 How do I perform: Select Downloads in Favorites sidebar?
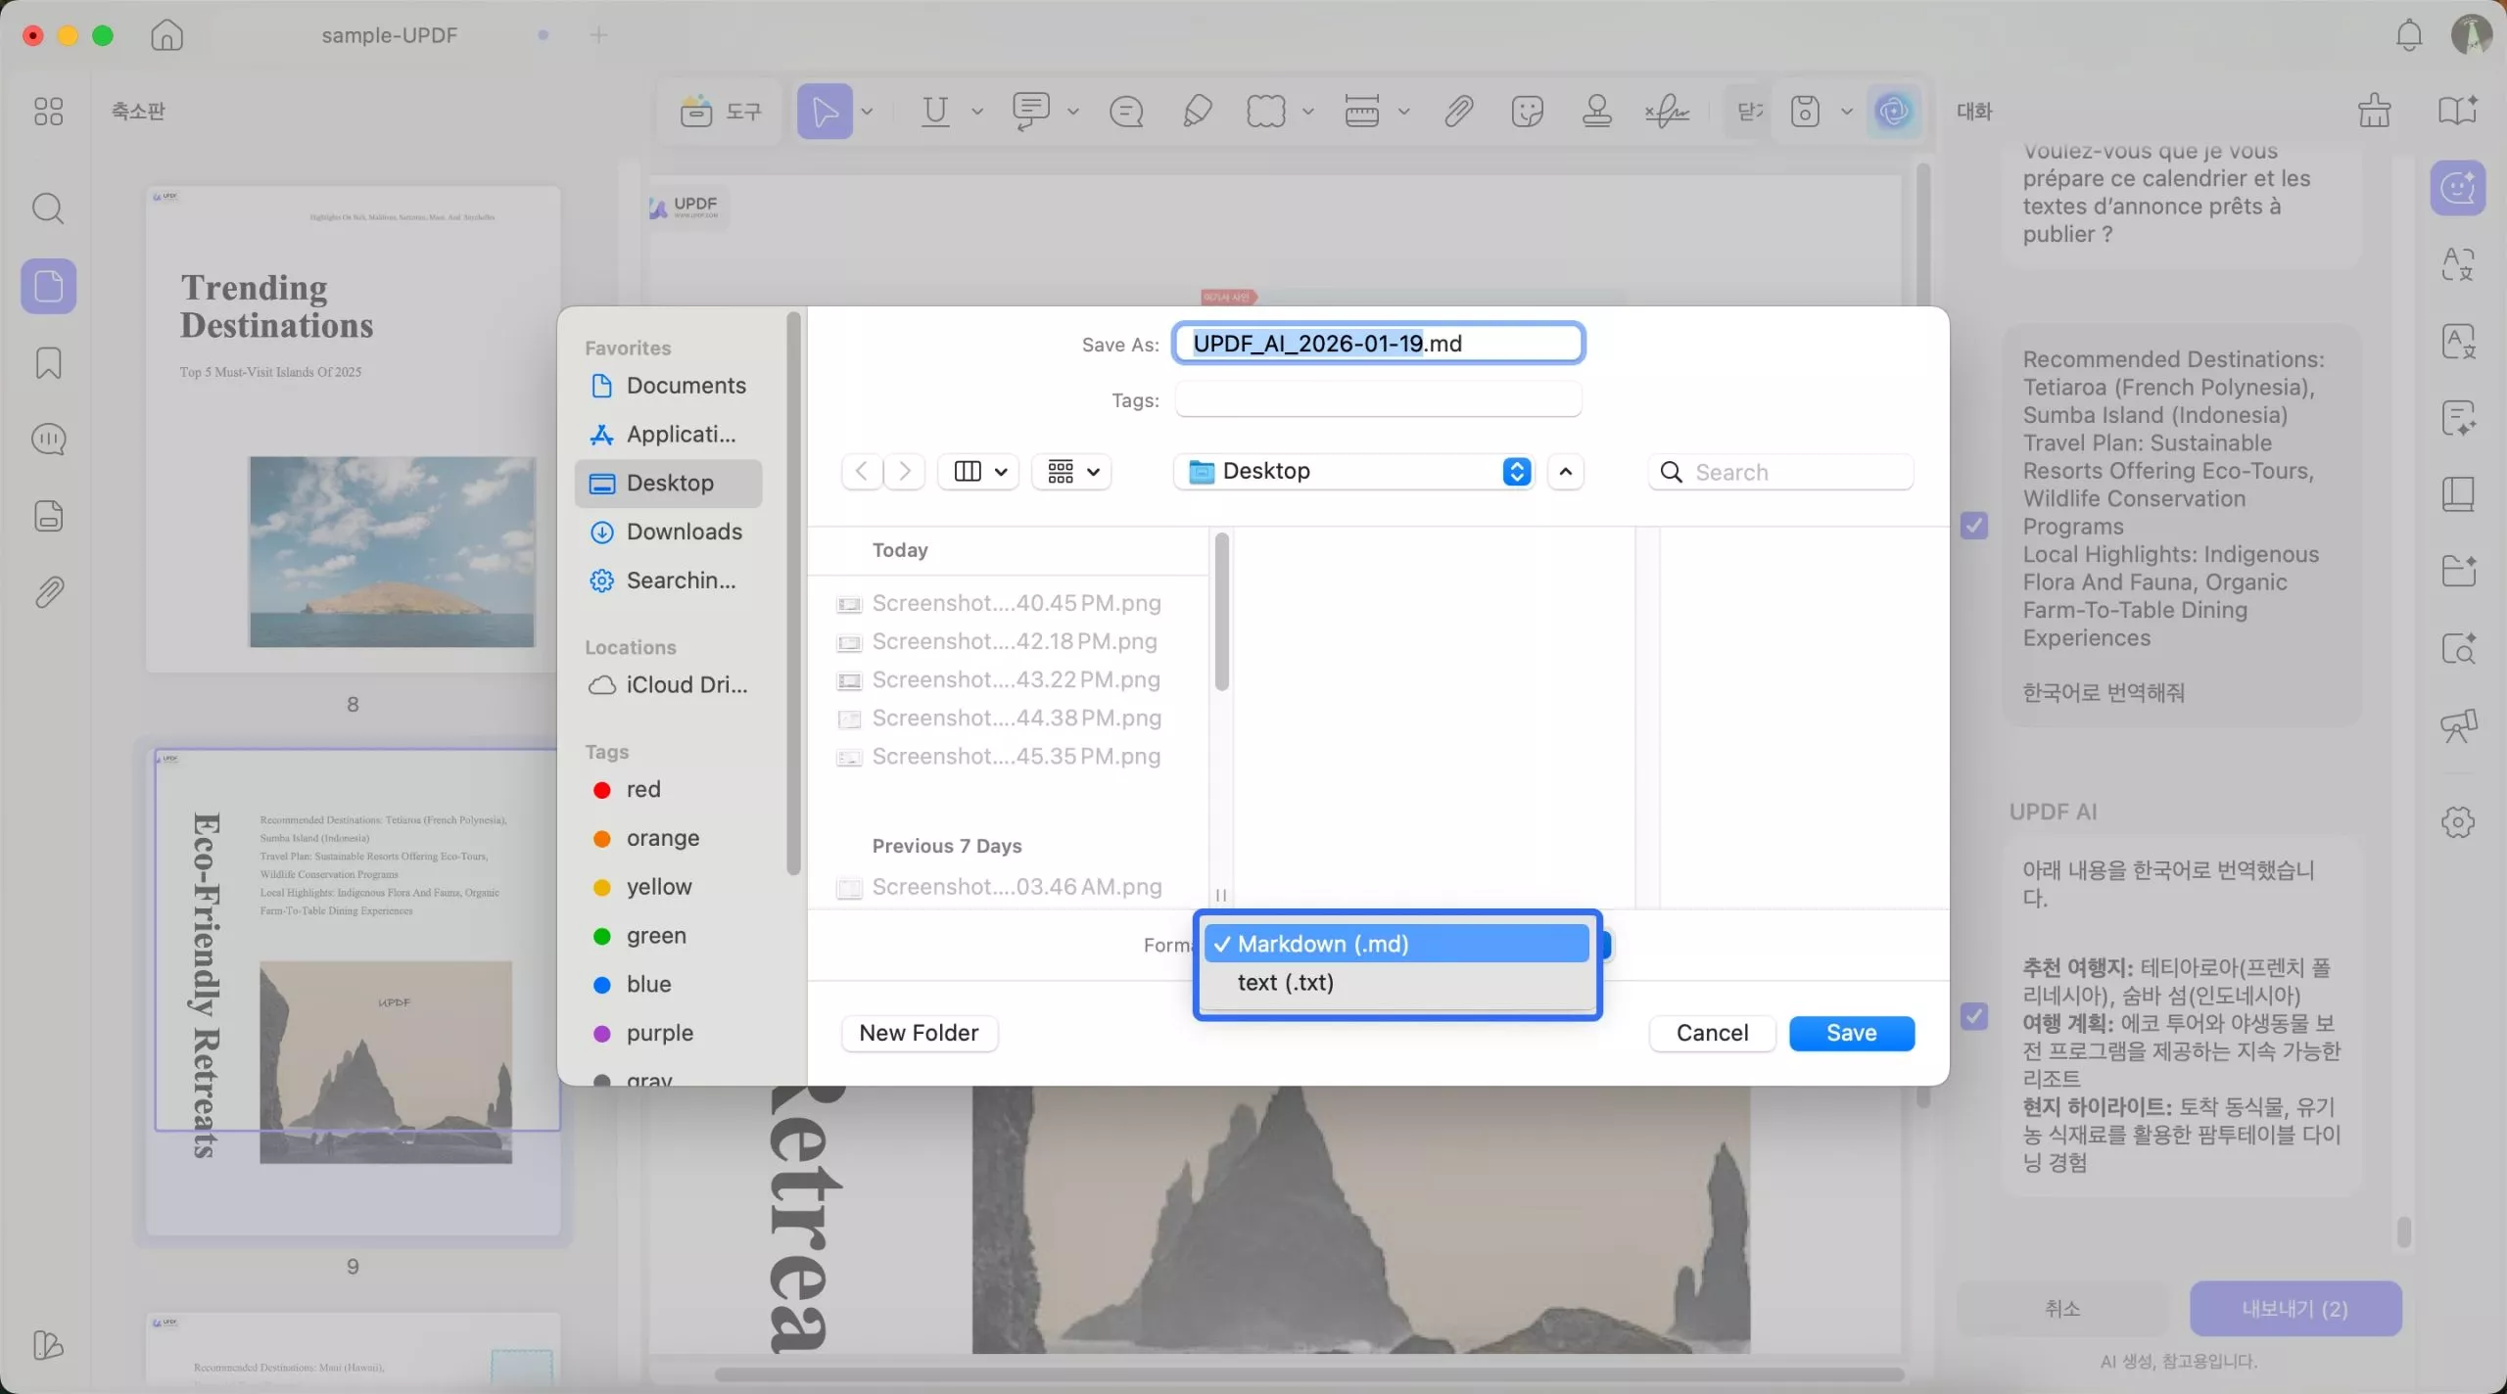coord(684,532)
